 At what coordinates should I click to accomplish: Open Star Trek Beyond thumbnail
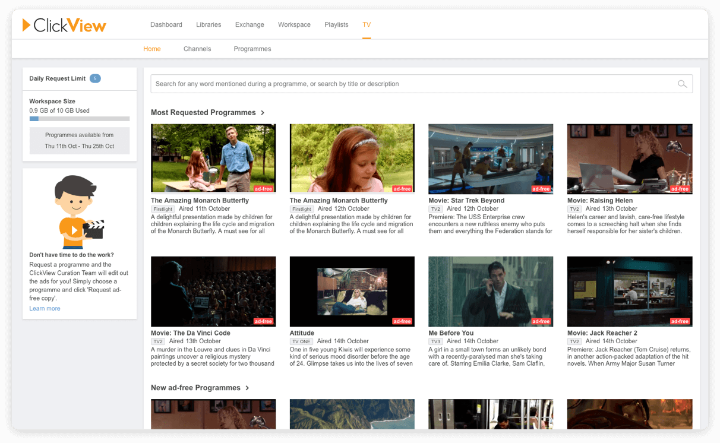tap(491, 159)
